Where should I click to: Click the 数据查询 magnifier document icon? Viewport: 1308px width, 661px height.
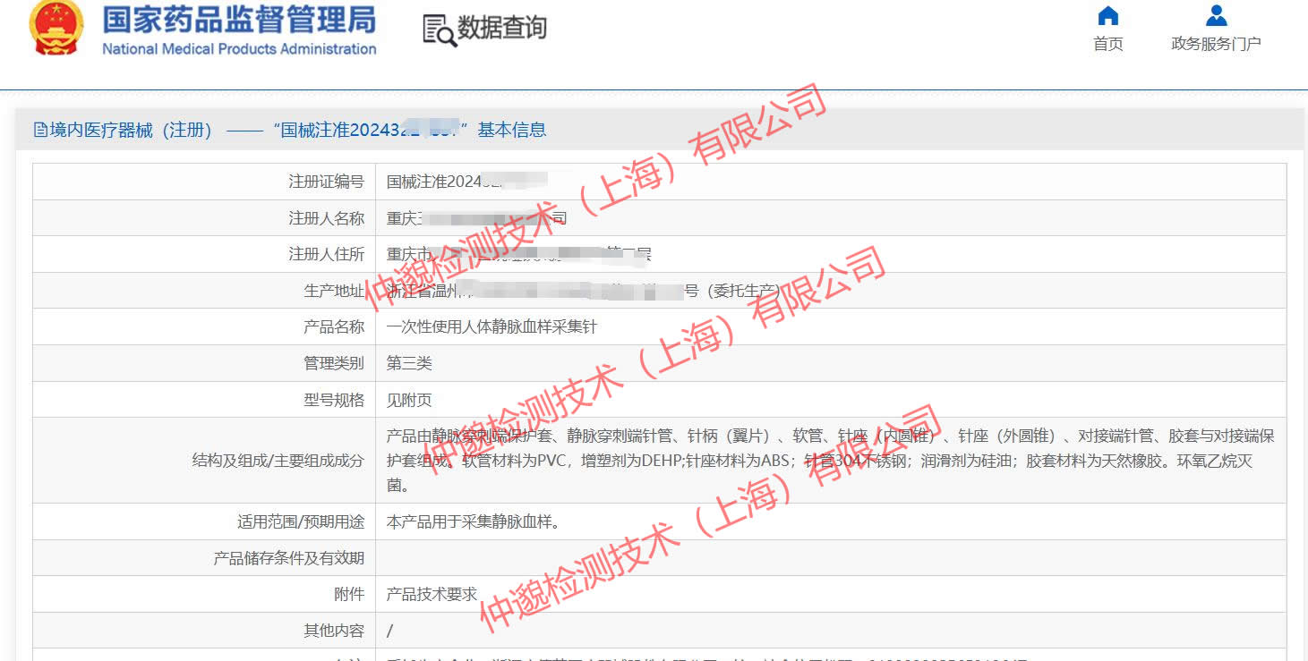point(439,30)
